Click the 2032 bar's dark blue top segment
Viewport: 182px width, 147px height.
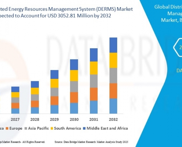coord(113,45)
